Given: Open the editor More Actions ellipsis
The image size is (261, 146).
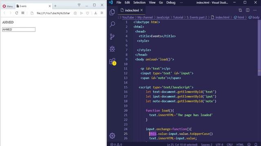Looking at the screenshot, I should (x=255, y=10).
